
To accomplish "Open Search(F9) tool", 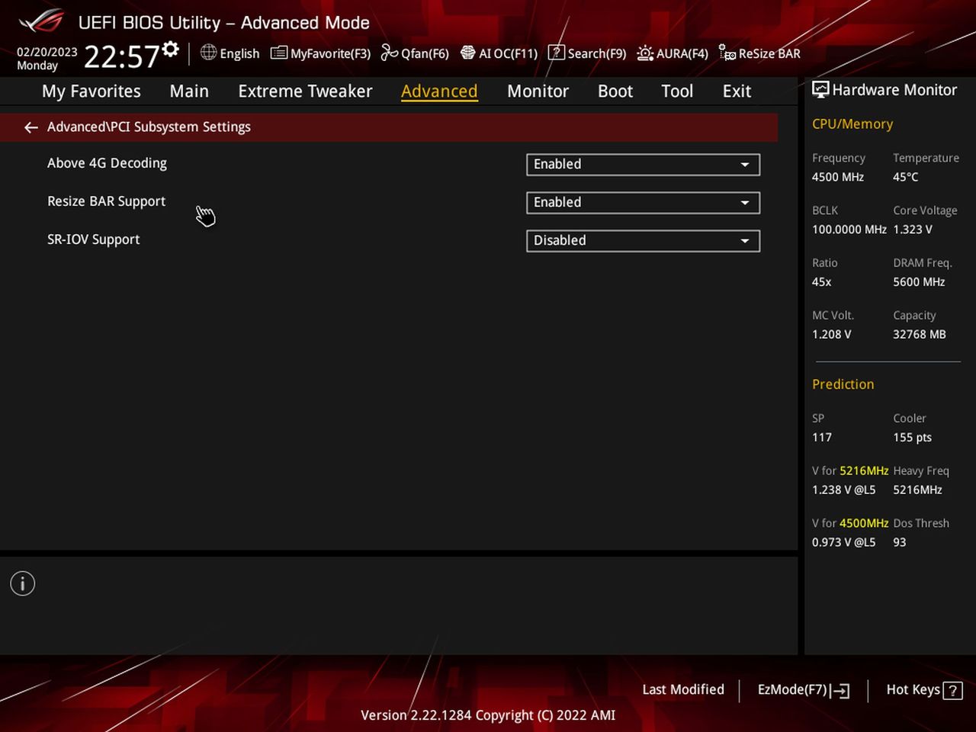I will coord(587,53).
